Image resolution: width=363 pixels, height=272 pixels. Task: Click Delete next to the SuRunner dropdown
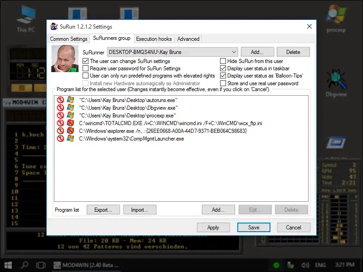click(293, 52)
